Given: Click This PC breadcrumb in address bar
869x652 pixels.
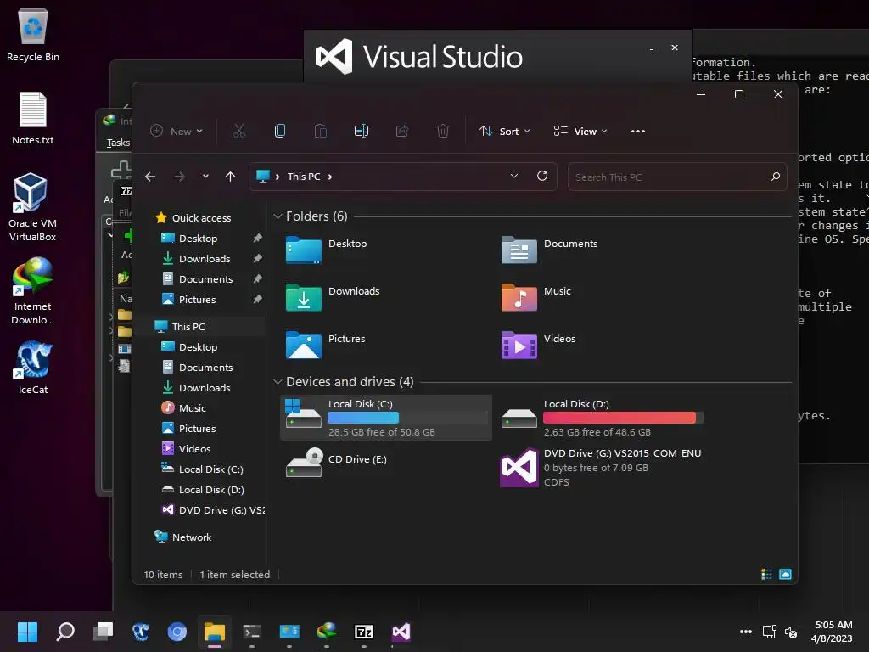Looking at the screenshot, I should pyautogui.click(x=304, y=177).
